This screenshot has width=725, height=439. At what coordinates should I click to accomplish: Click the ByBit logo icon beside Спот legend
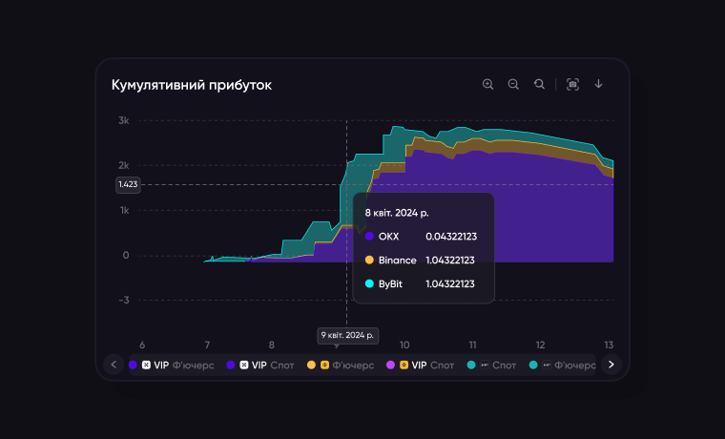click(485, 365)
